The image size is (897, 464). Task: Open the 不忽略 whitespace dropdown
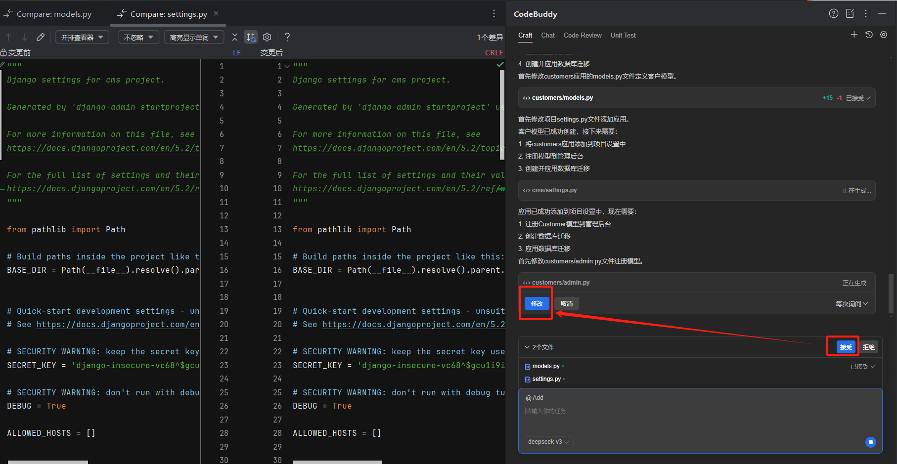point(139,37)
